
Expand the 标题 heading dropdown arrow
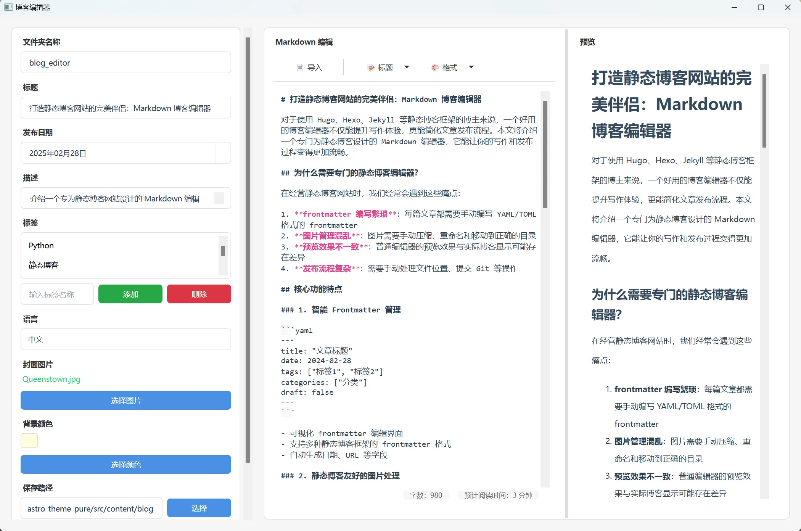coord(407,67)
